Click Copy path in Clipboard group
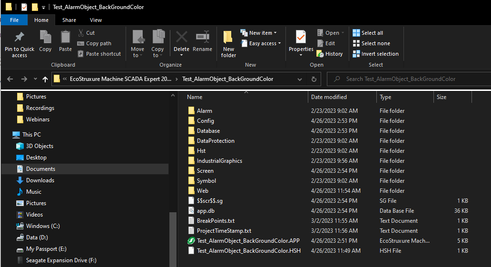This screenshot has width=491, height=267. (94, 43)
